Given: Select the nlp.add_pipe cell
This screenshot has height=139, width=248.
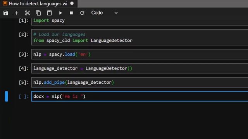Looking at the screenshot, I should (x=139, y=82).
